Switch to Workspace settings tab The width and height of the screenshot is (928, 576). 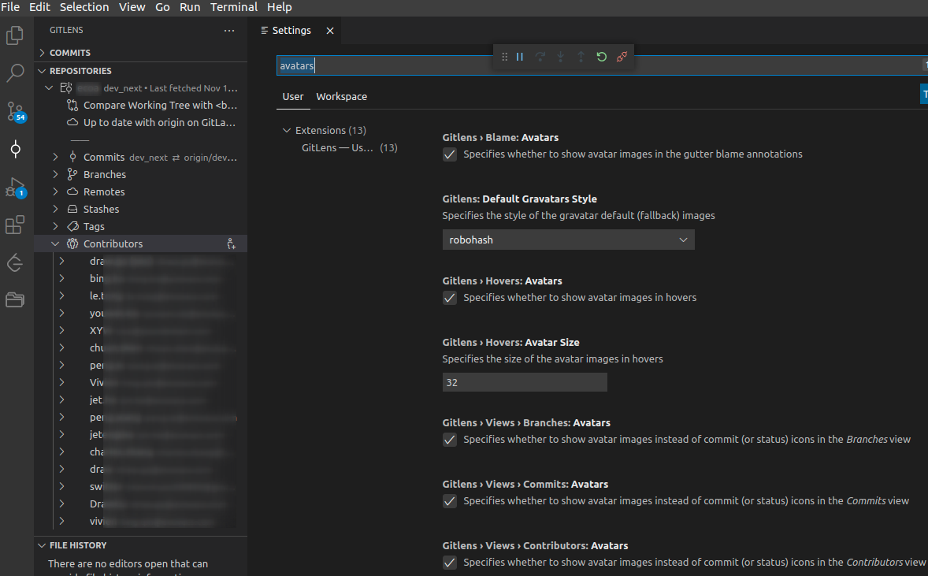coord(341,96)
